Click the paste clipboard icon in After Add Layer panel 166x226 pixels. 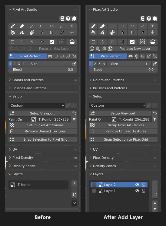[98, 49]
